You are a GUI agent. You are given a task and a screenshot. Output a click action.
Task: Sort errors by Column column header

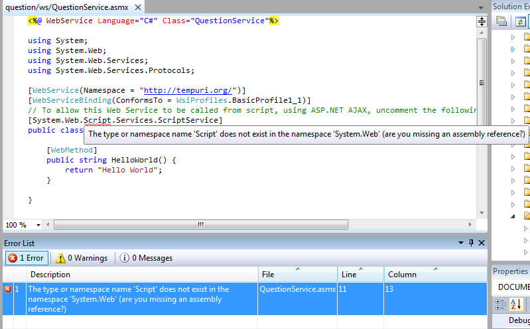tap(435, 274)
